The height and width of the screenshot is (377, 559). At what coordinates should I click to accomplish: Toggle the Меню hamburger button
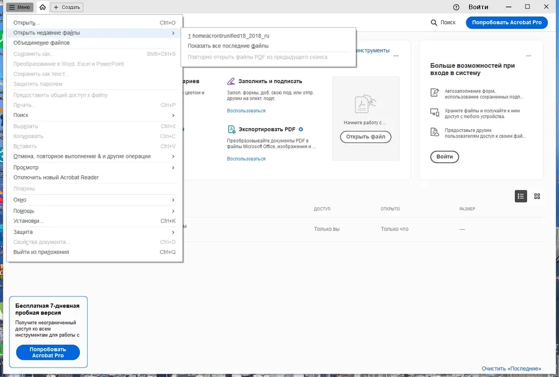pyautogui.click(x=20, y=7)
